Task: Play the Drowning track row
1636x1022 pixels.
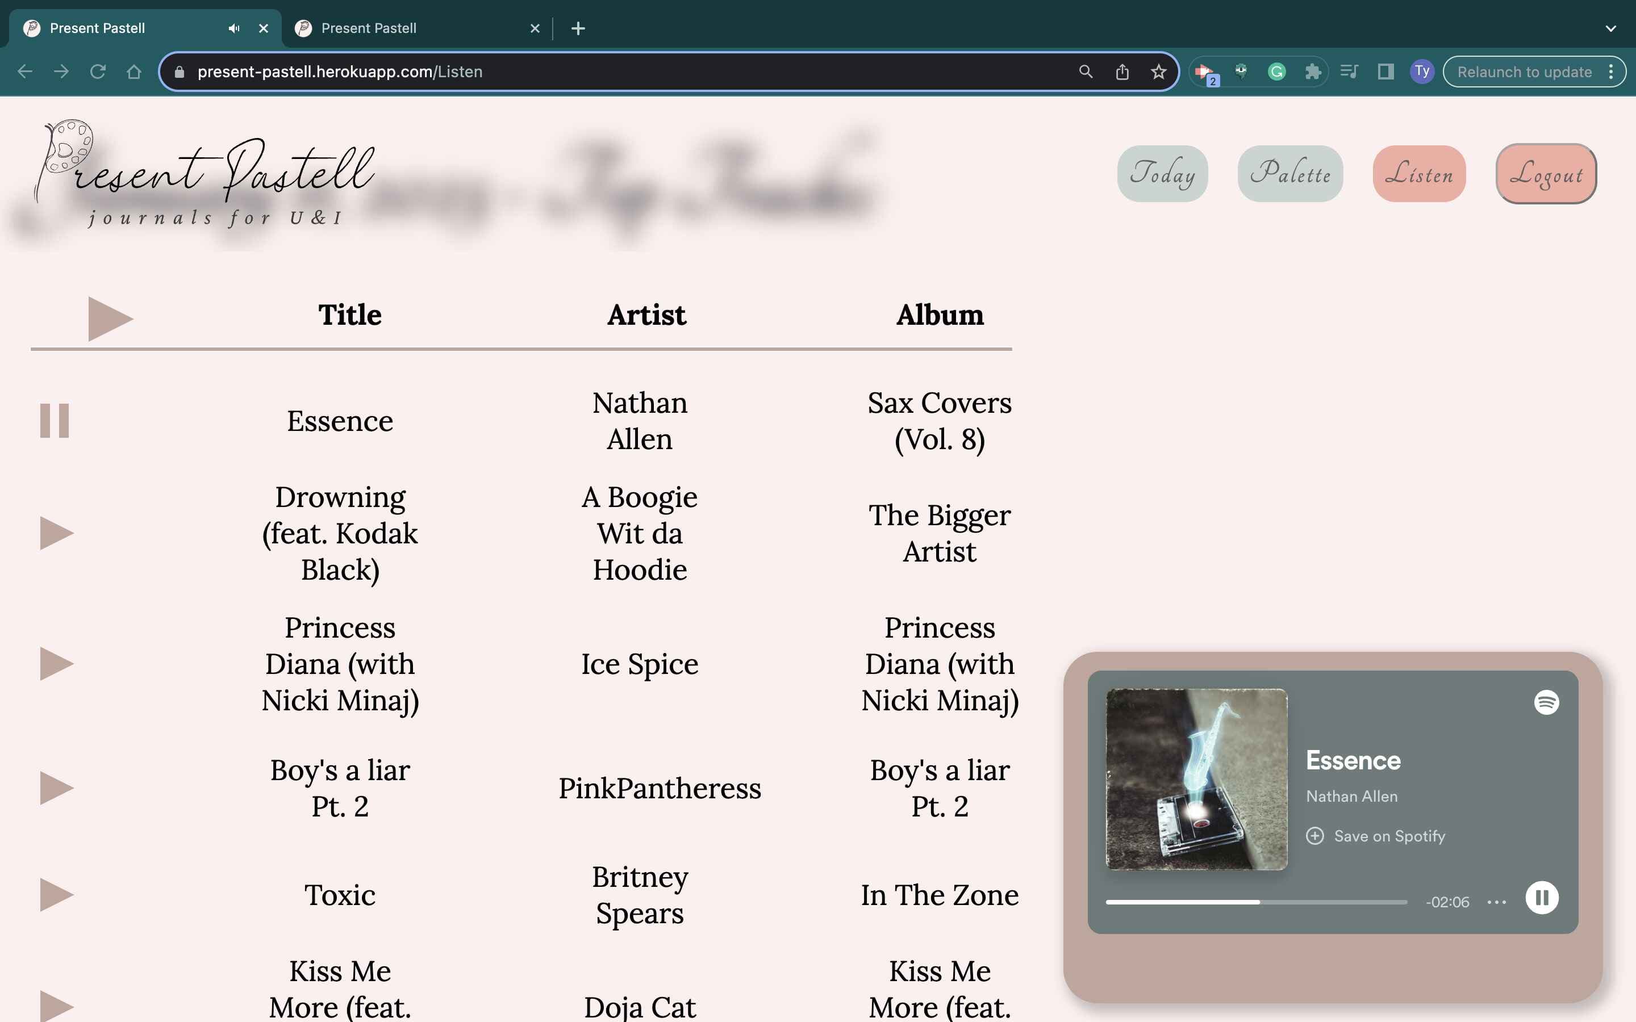Action: 56,533
